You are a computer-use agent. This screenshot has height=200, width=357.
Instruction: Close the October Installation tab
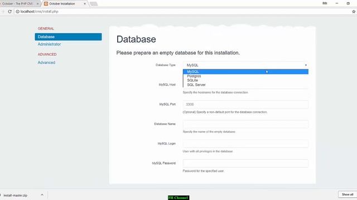[85, 4]
